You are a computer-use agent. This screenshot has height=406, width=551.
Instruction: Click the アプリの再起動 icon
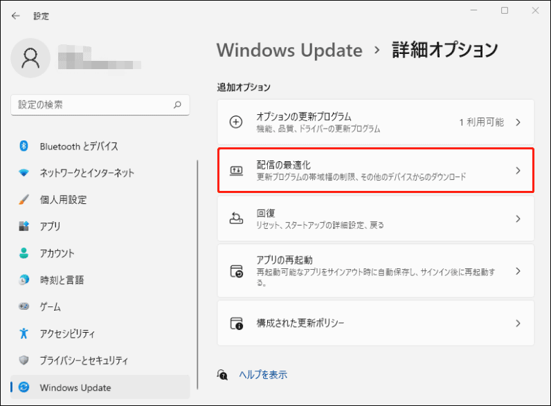pos(237,271)
